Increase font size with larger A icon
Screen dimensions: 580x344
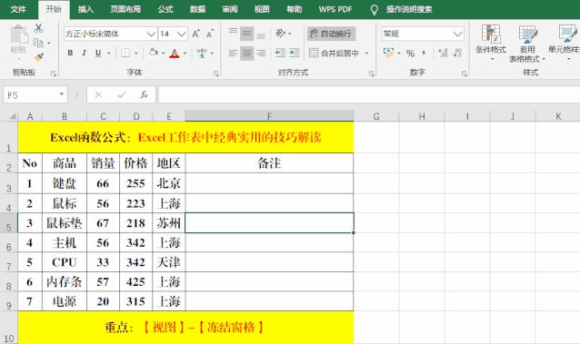pos(195,34)
